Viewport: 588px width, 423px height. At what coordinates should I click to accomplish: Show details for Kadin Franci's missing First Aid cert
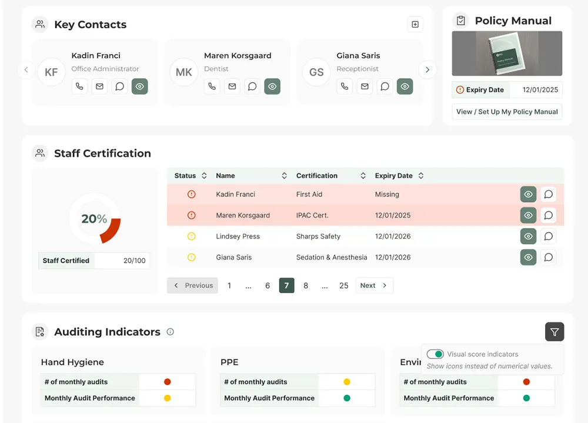528,194
